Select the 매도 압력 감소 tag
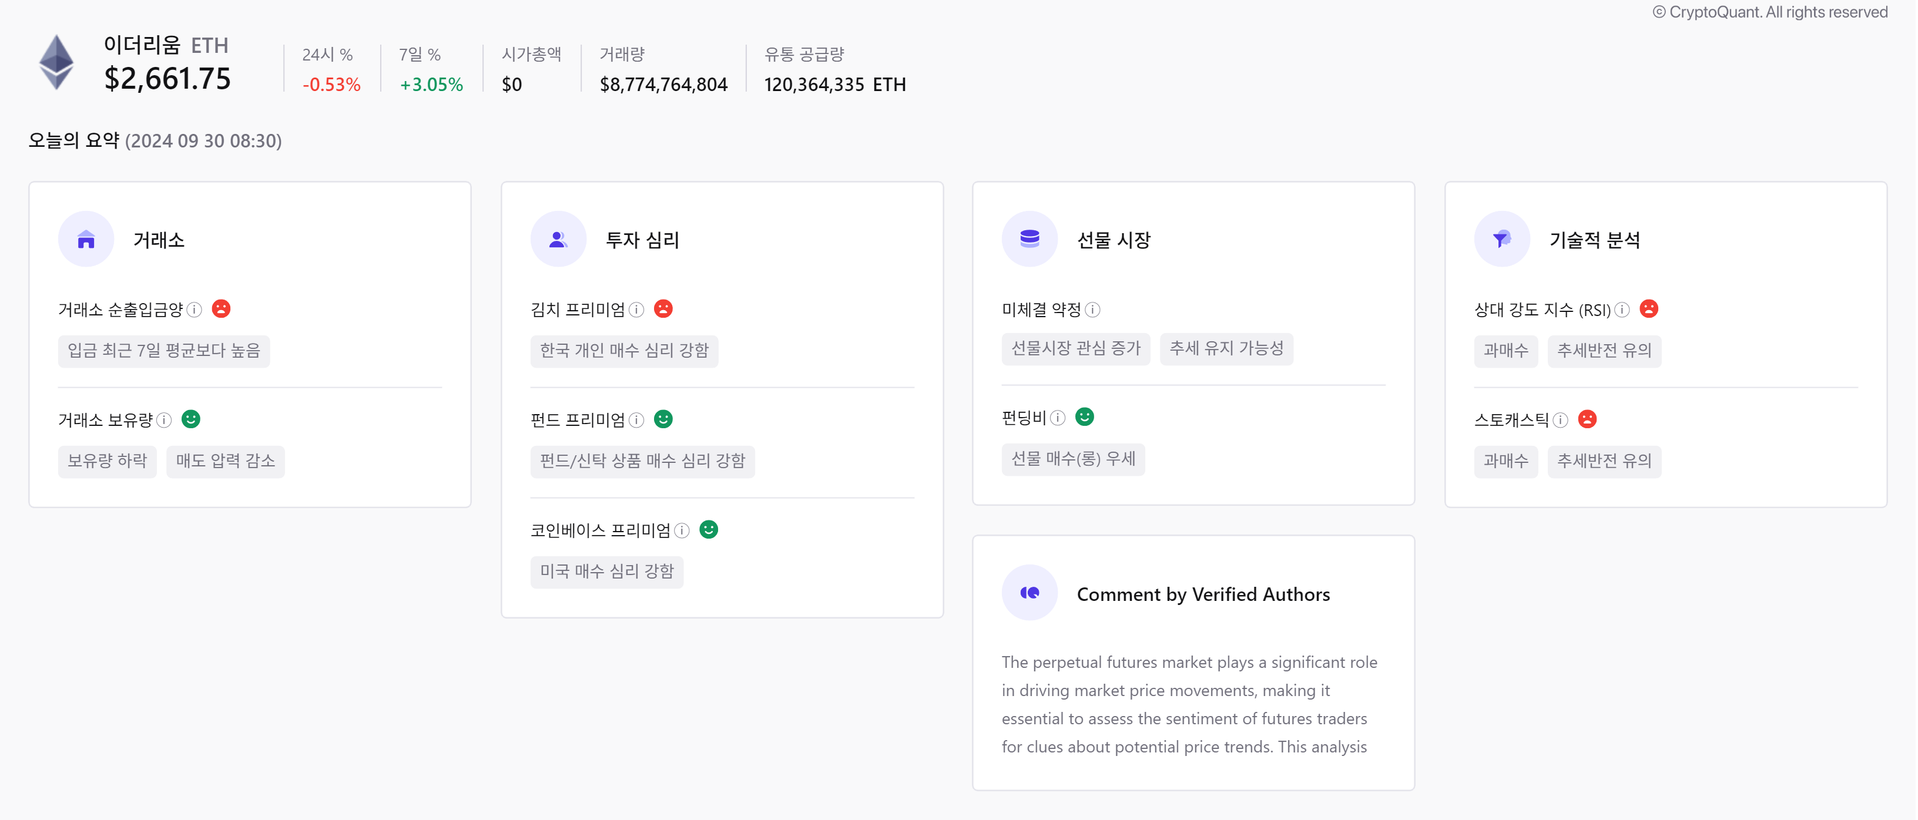Screen dimensions: 1918x820 click(226, 461)
